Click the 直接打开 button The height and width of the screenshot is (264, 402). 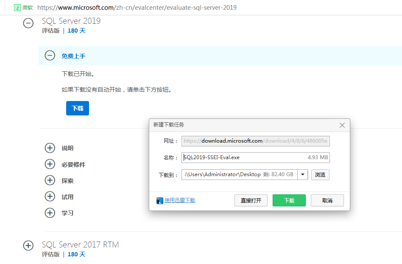pos(251,200)
